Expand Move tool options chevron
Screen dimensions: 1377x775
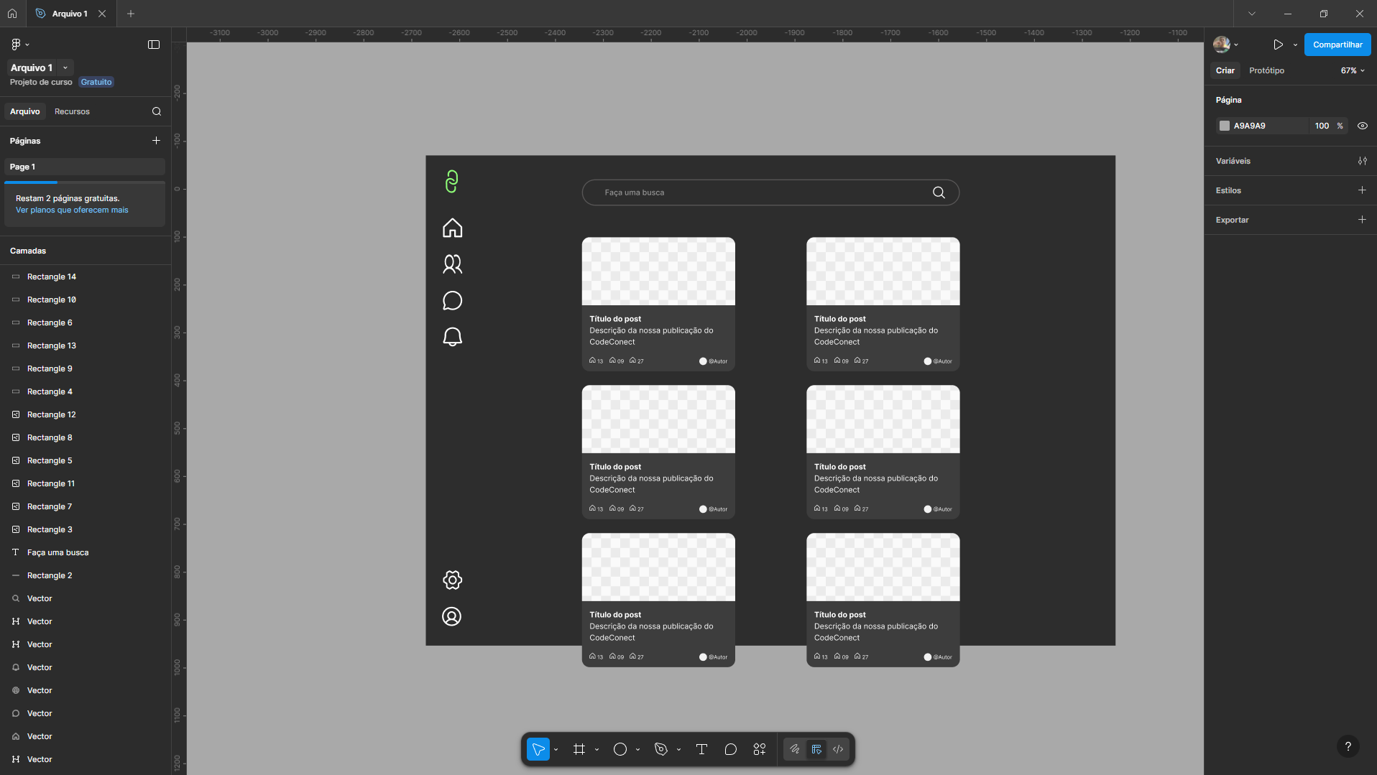coord(556,749)
